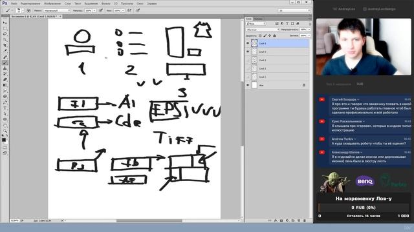Filter layers by shape layer icon

[292, 24]
